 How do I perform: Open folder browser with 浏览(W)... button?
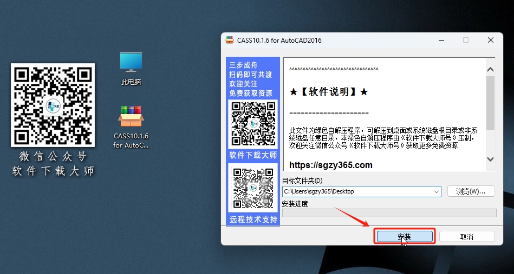471,191
